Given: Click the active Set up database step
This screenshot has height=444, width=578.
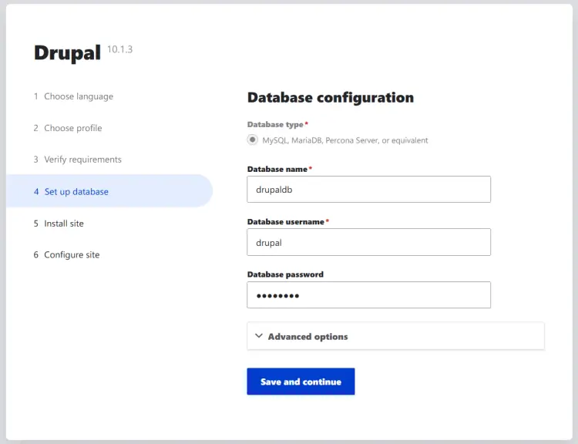Looking at the screenshot, I should coord(76,191).
